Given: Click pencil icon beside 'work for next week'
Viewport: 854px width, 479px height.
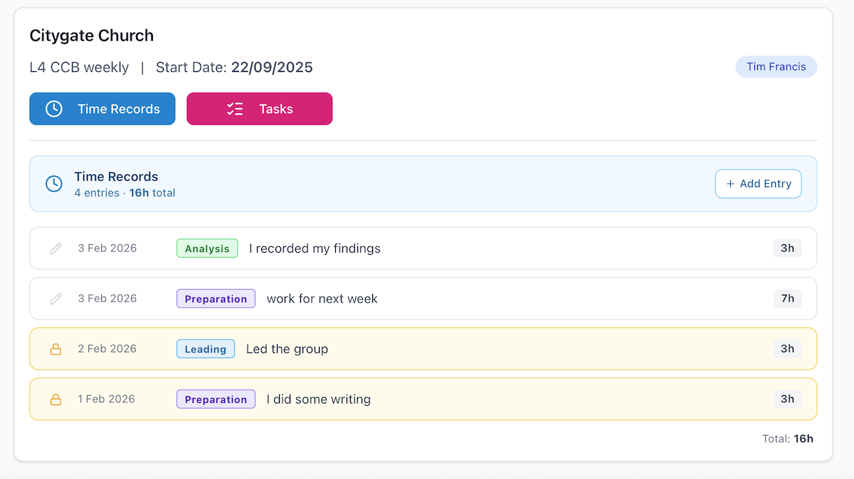Looking at the screenshot, I should [56, 299].
